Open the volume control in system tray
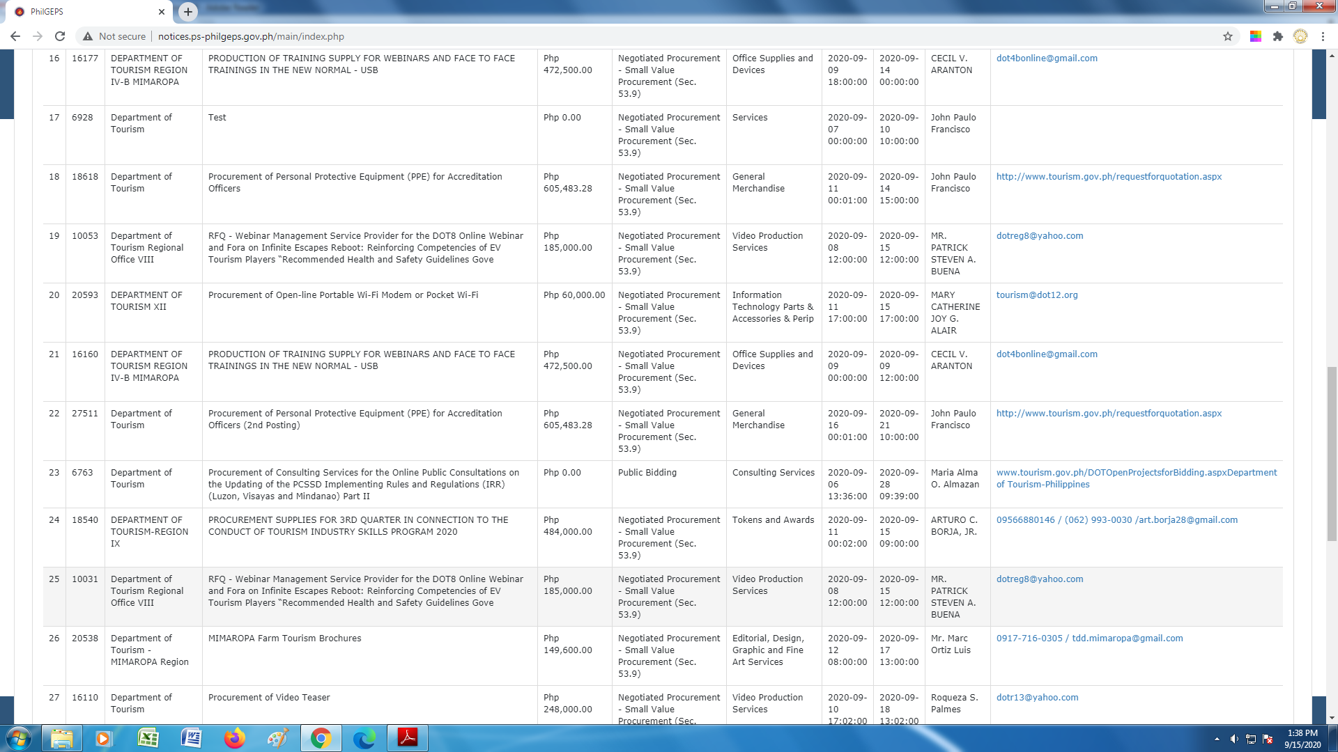This screenshot has width=1338, height=752. click(x=1234, y=739)
